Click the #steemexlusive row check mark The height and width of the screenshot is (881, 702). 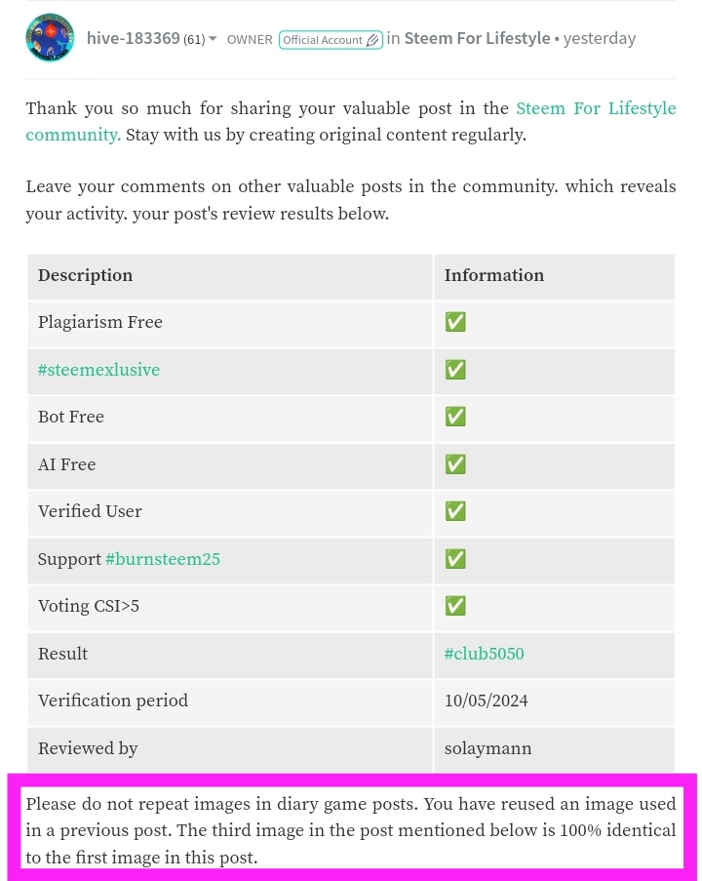pyautogui.click(x=455, y=370)
